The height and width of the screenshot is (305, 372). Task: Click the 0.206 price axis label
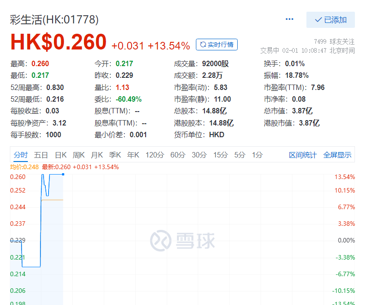pos(18,291)
